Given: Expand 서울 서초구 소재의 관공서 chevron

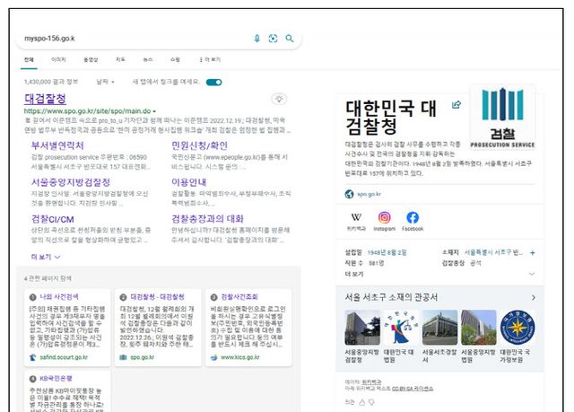Looking at the screenshot, I should [x=534, y=296].
